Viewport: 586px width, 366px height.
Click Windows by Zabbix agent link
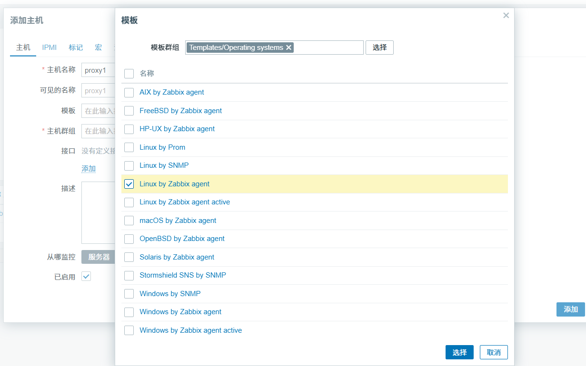(x=180, y=312)
